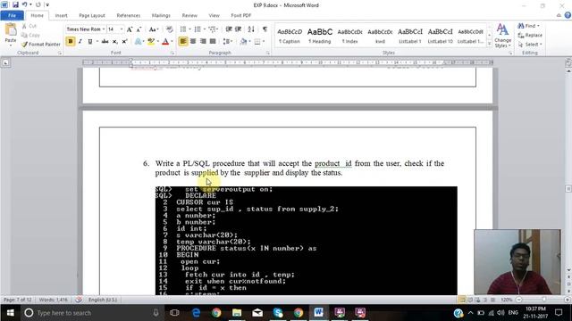Toggle Center alignment
572x321 pixels.
(x=193, y=42)
